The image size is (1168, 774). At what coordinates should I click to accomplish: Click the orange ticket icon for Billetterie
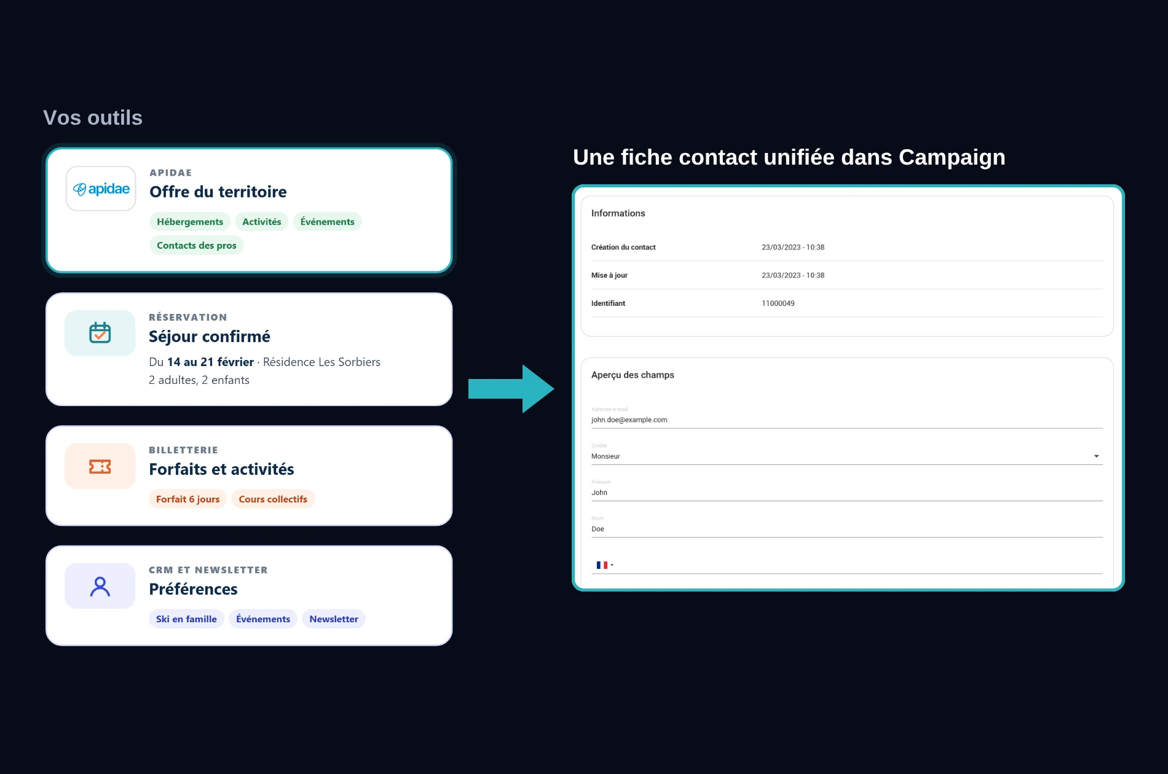click(x=100, y=466)
